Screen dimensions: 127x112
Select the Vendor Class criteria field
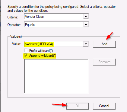click(x=56, y=17)
